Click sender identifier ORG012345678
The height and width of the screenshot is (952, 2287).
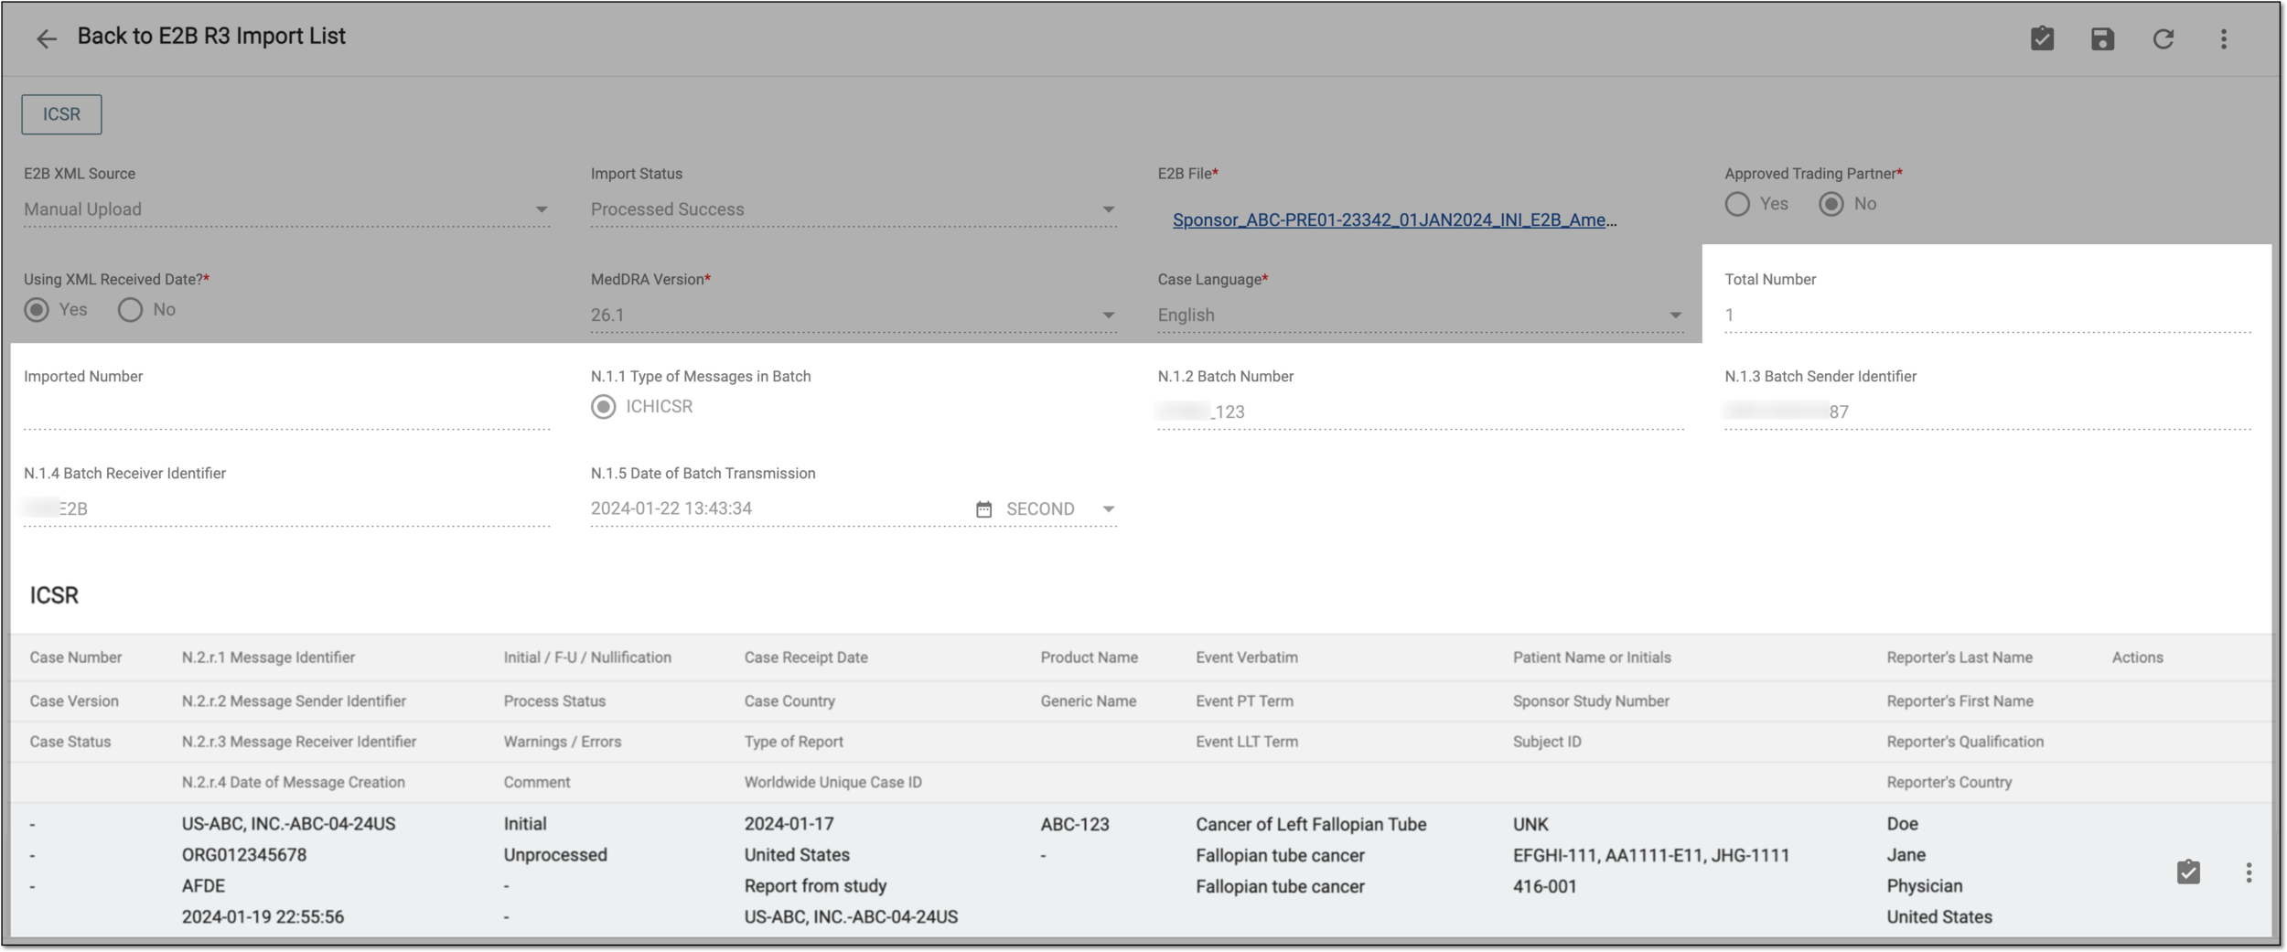[243, 855]
